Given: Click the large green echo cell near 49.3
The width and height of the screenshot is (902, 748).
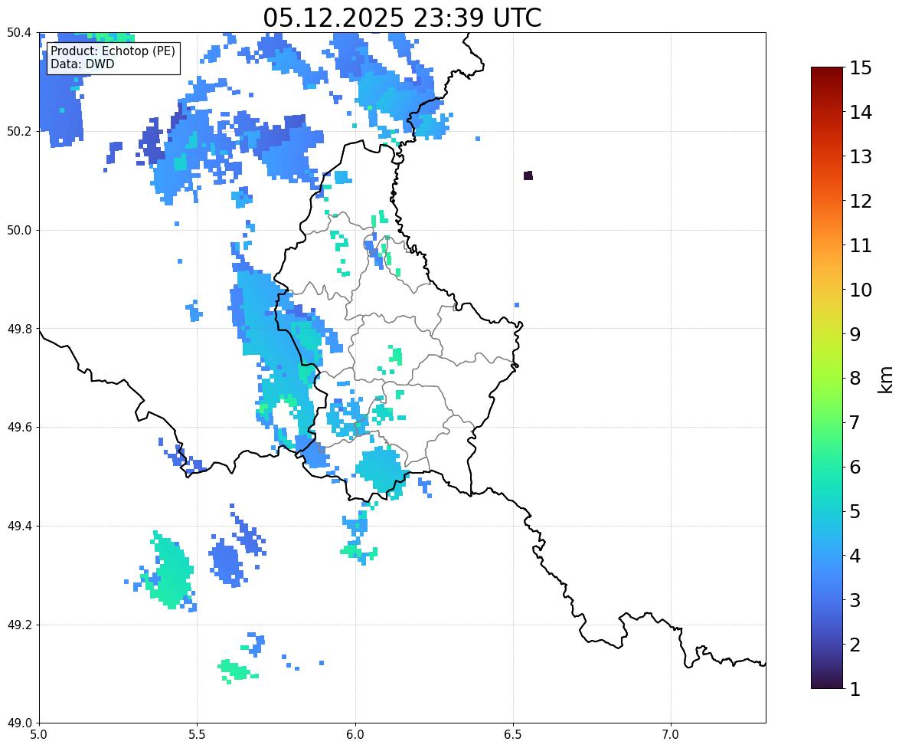Looking at the screenshot, I should tap(170, 571).
